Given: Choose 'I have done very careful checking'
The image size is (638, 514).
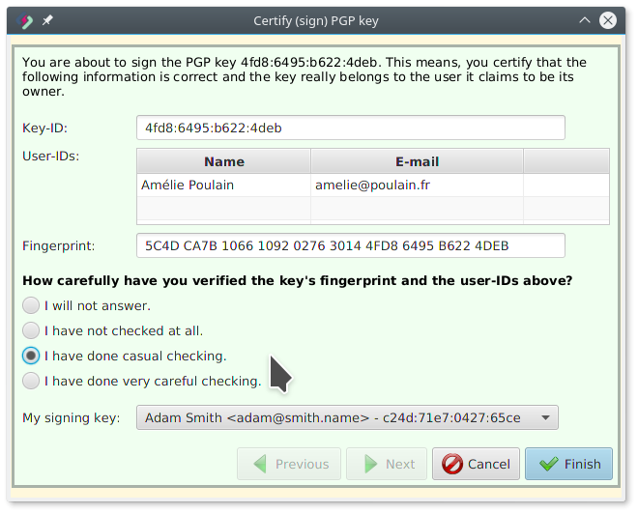Looking at the screenshot, I should click(x=32, y=381).
